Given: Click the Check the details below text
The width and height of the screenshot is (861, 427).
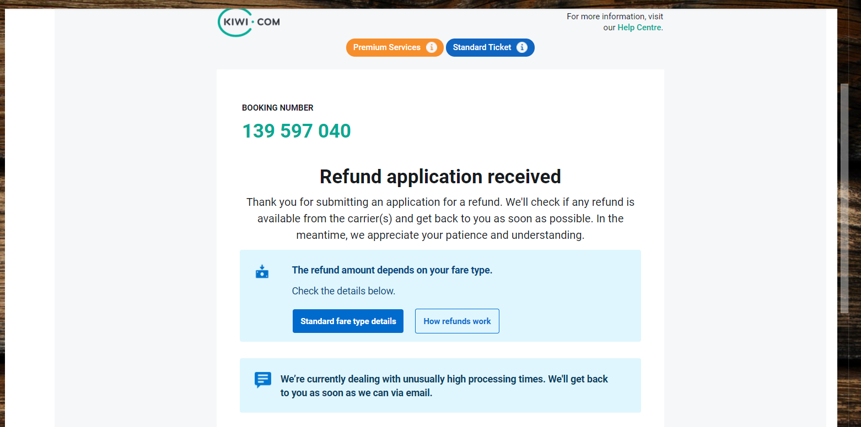Looking at the screenshot, I should click(343, 291).
